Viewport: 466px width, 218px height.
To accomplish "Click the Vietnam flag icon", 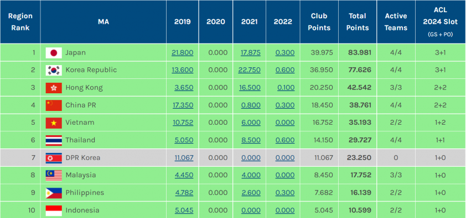I will (54, 123).
